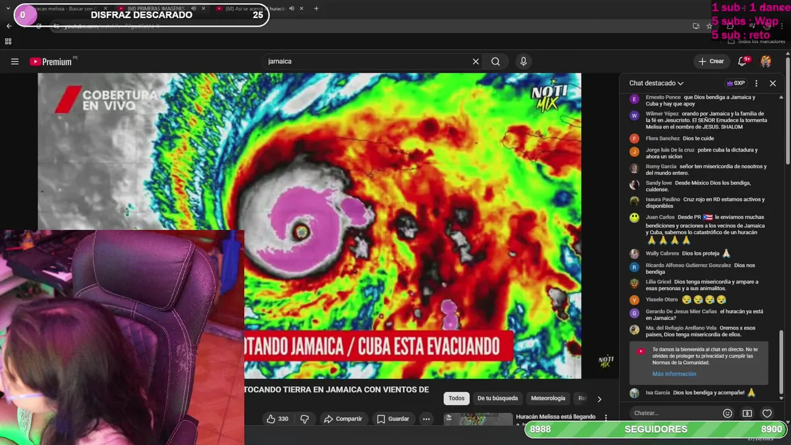Click the jamaica search field
This screenshot has height=445, width=791.
(365, 61)
